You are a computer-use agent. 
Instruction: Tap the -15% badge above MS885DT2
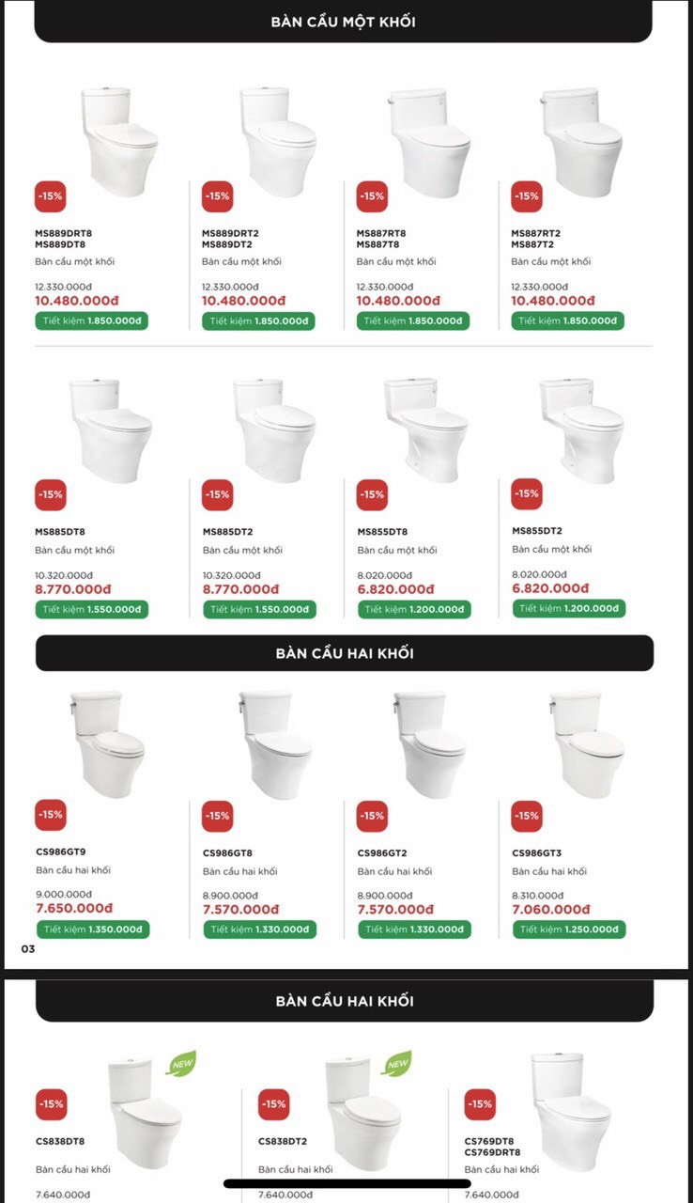(218, 494)
